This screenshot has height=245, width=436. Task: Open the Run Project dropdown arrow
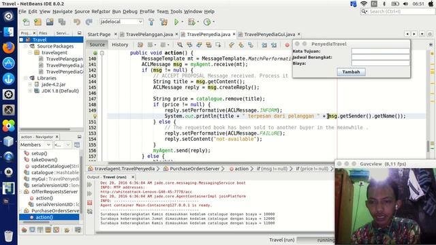[183, 22]
